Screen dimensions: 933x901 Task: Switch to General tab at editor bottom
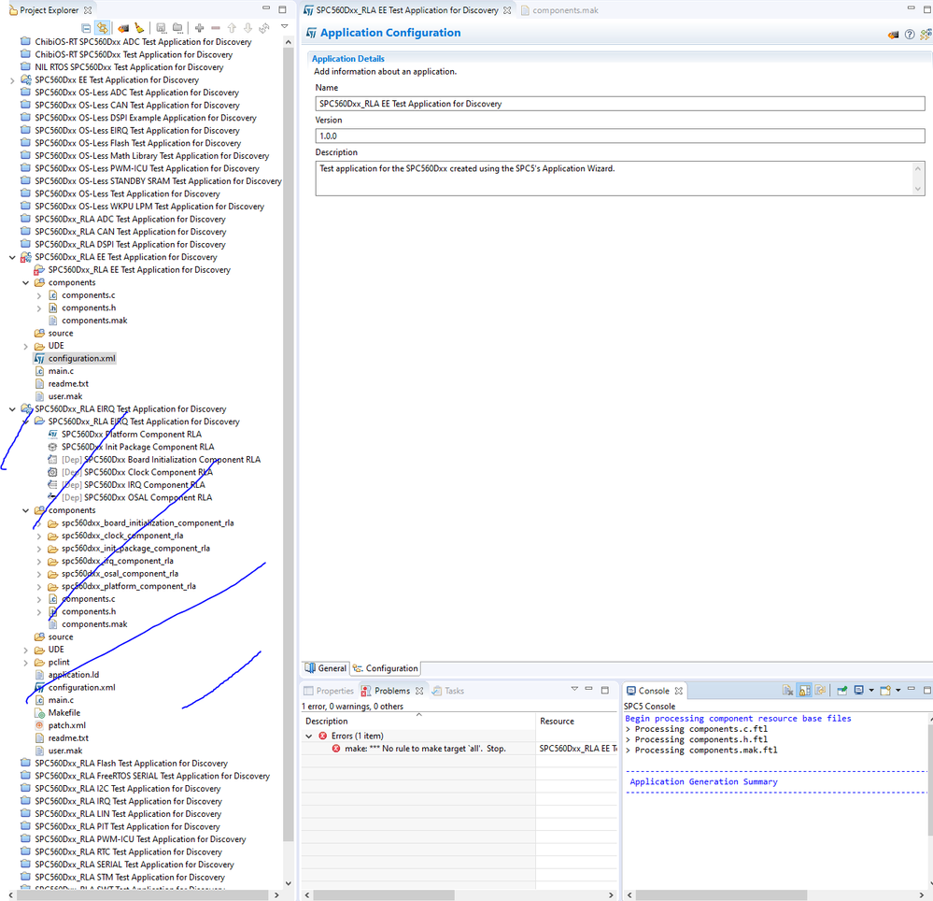pos(326,668)
